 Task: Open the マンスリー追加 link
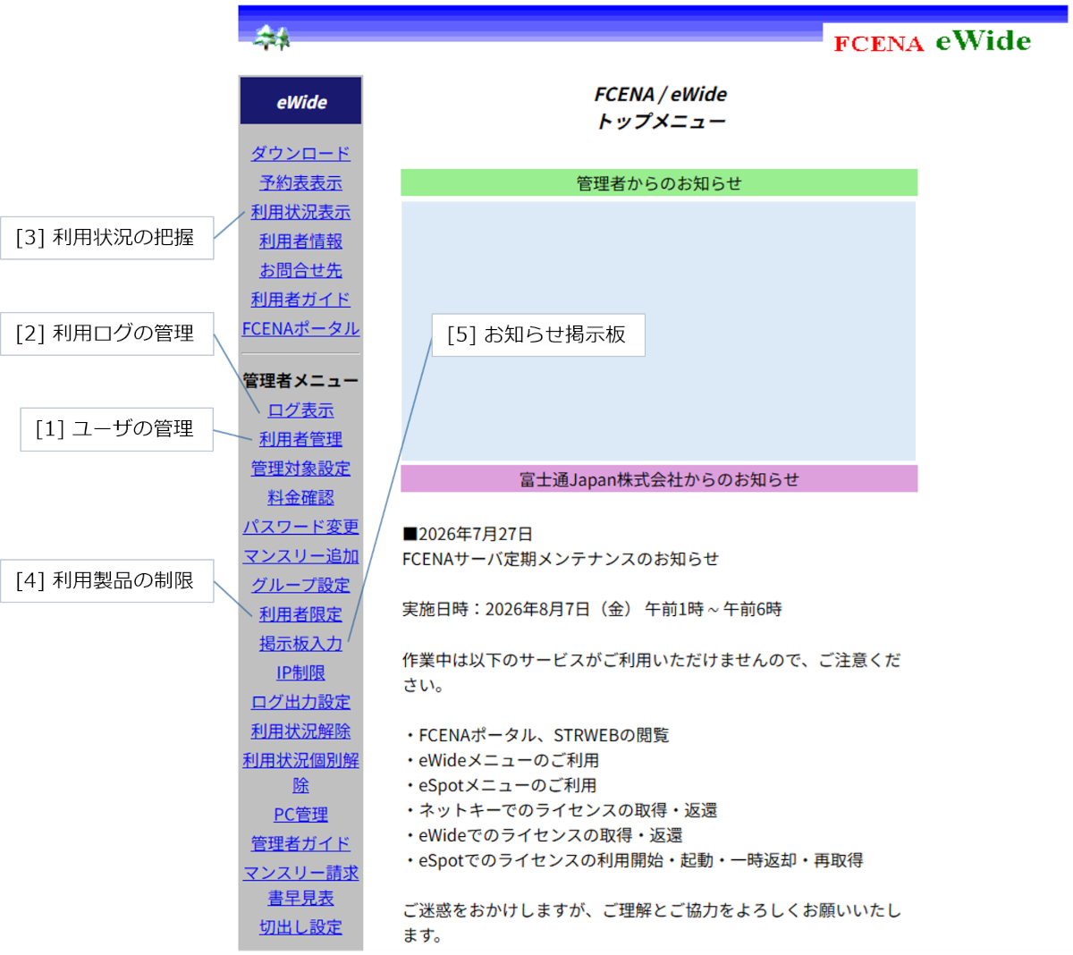click(x=300, y=556)
